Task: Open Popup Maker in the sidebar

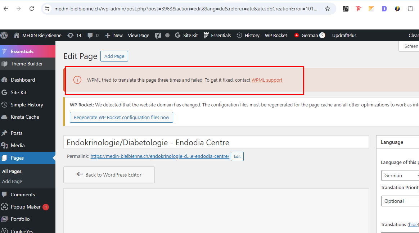Action: (27, 207)
